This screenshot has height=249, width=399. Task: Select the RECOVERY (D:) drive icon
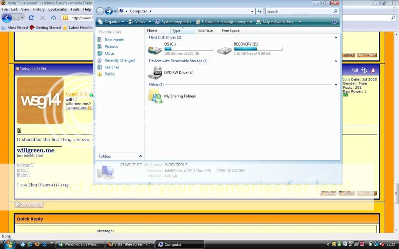[x=224, y=50]
